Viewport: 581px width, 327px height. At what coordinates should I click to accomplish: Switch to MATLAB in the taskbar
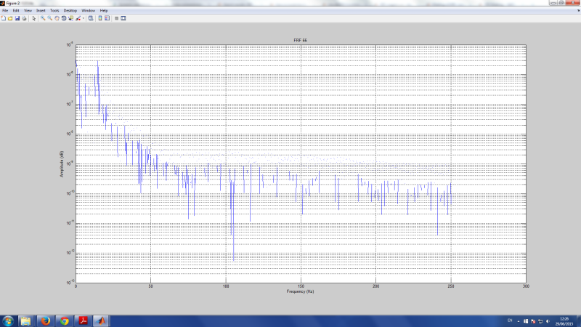point(101,321)
